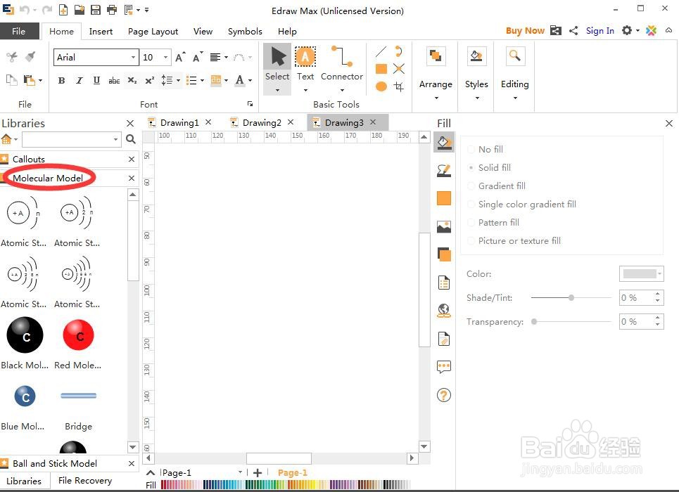Close the Ball and Stick Model library
The width and height of the screenshot is (679, 492).
pos(132,463)
